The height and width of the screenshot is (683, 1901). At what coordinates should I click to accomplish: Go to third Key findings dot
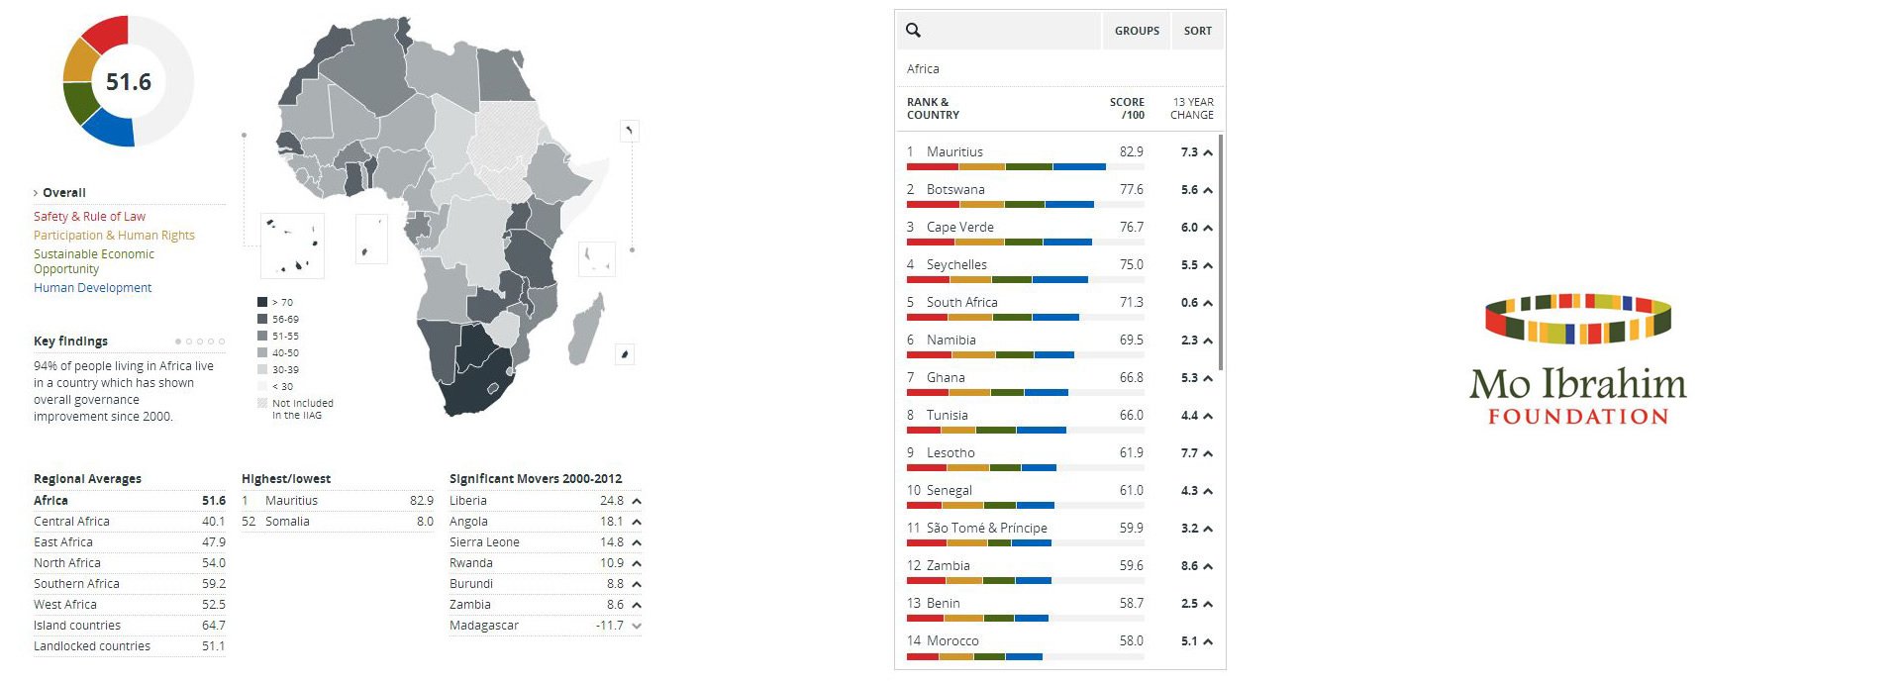coord(200,341)
